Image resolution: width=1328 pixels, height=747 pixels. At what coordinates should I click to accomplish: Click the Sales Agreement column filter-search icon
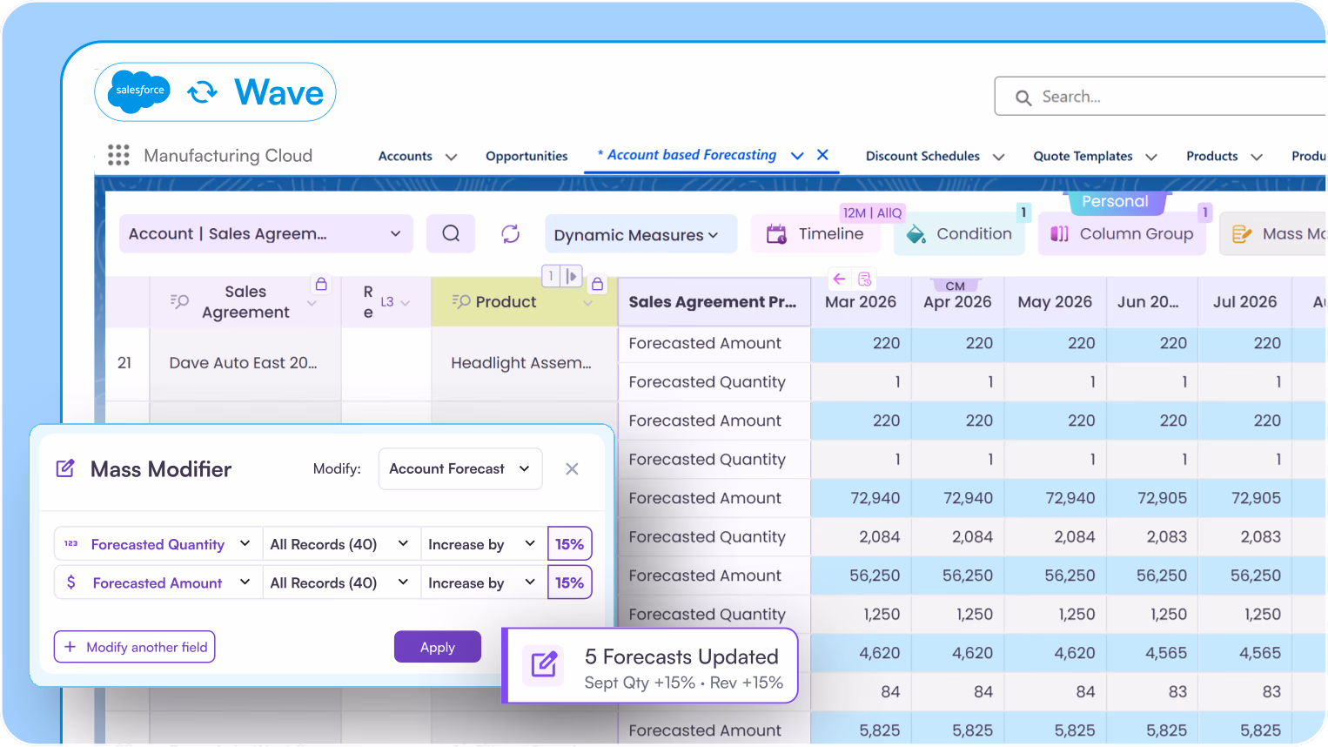coord(179,301)
